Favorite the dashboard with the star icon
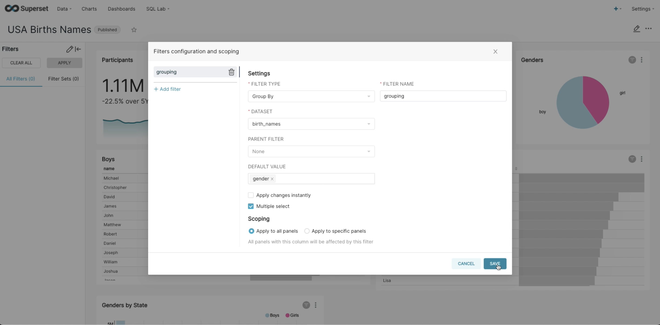660x325 pixels. 134,30
